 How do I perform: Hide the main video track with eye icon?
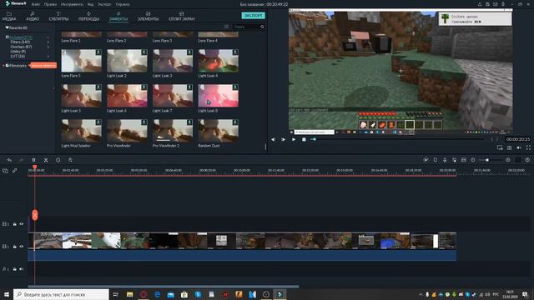coord(22,247)
